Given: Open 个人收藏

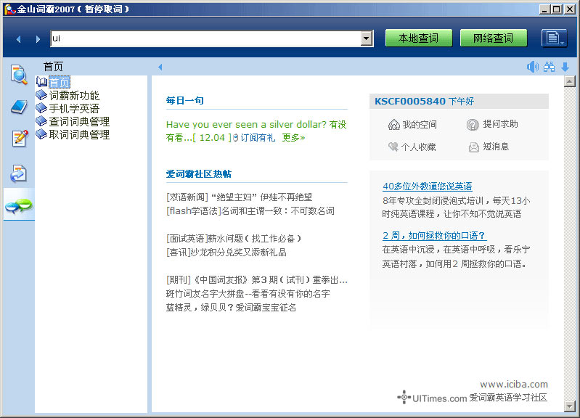Looking at the screenshot, I should (x=418, y=147).
